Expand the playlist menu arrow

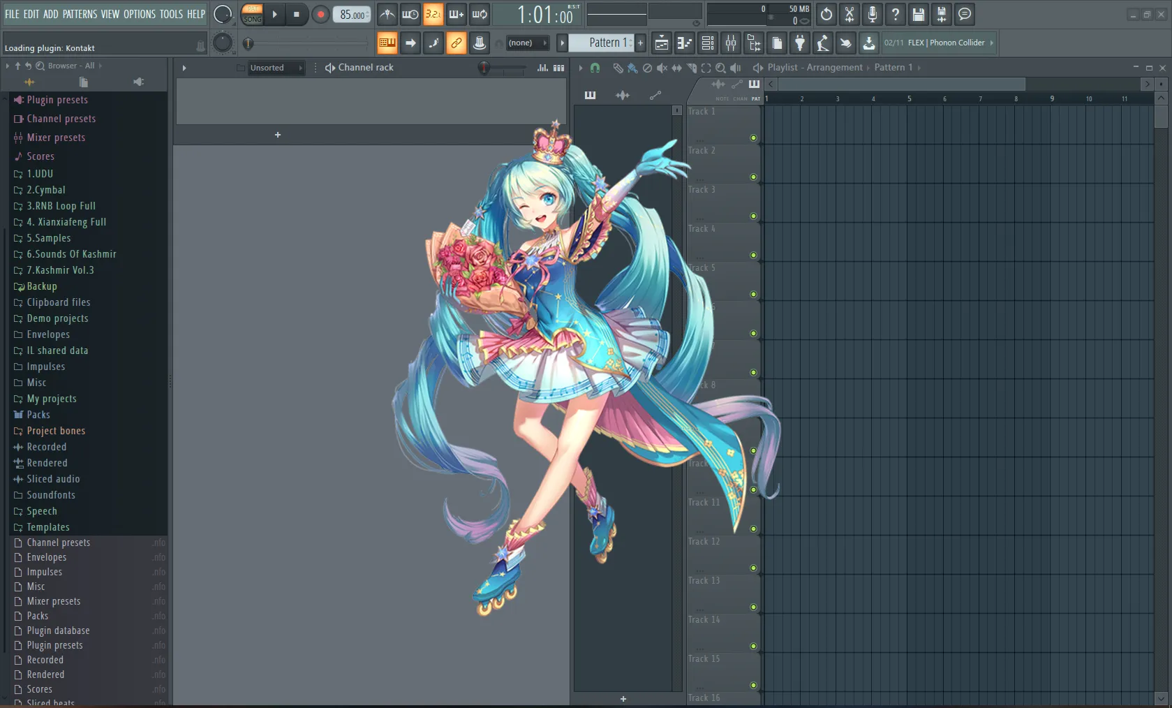(581, 68)
